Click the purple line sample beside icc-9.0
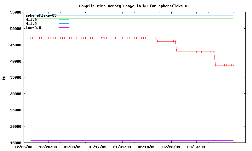This screenshot has width=252, height=151. [64, 28]
